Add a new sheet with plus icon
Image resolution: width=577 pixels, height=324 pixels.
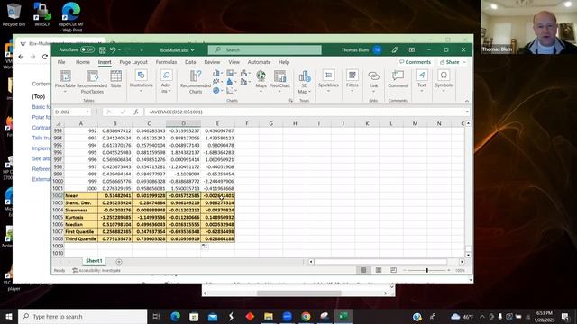coord(119,262)
